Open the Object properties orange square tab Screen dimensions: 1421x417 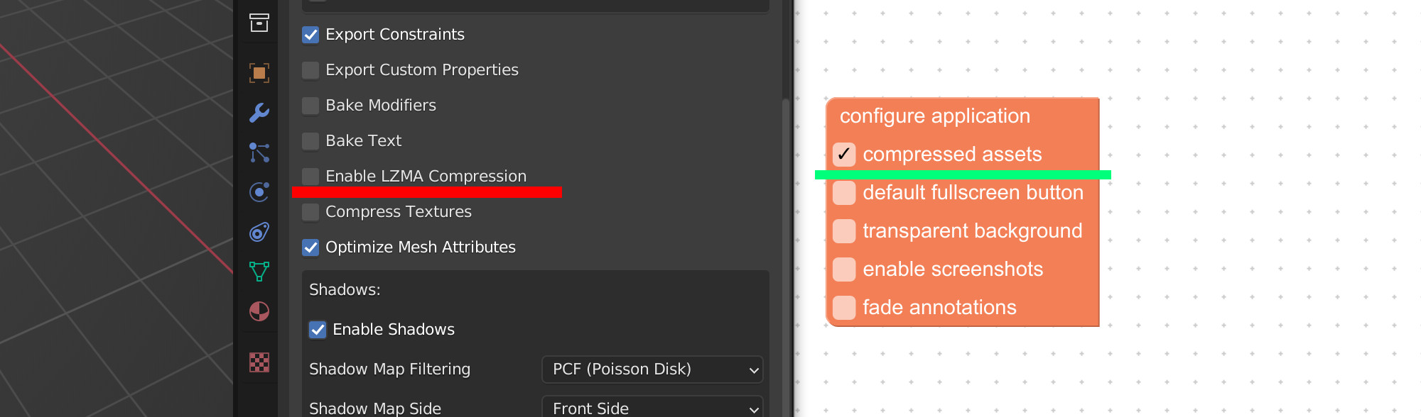[x=259, y=72]
